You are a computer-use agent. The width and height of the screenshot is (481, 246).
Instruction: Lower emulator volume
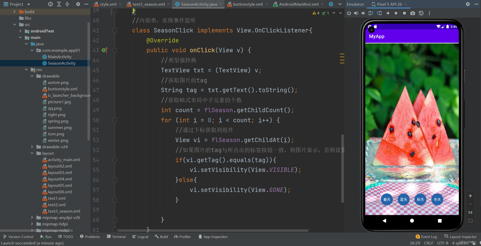pos(363,13)
